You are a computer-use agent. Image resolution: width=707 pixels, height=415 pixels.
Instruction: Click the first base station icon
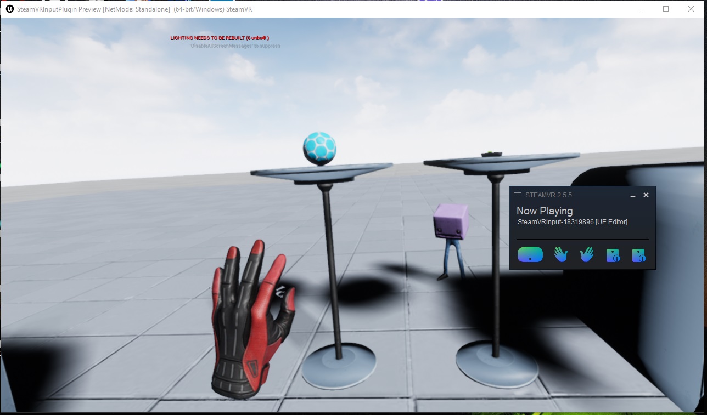tap(613, 255)
